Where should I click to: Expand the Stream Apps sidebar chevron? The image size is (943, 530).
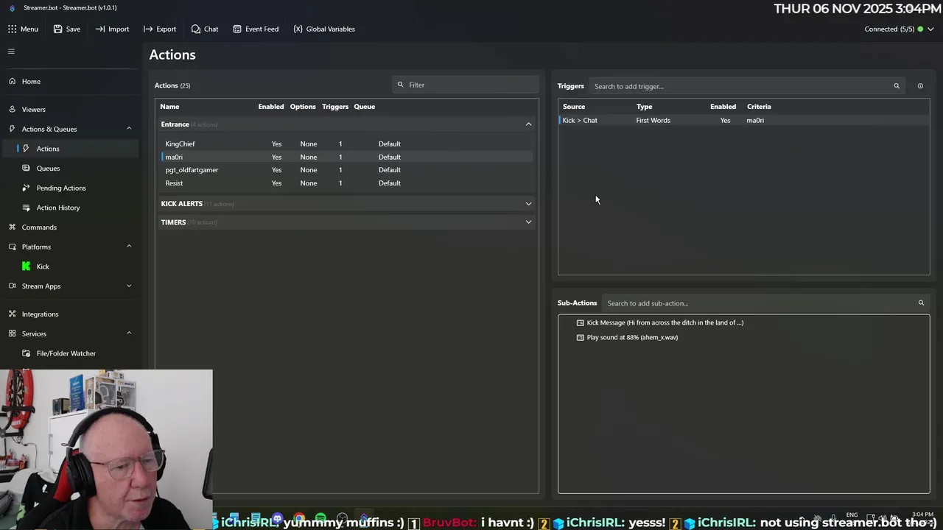click(129, 286)
